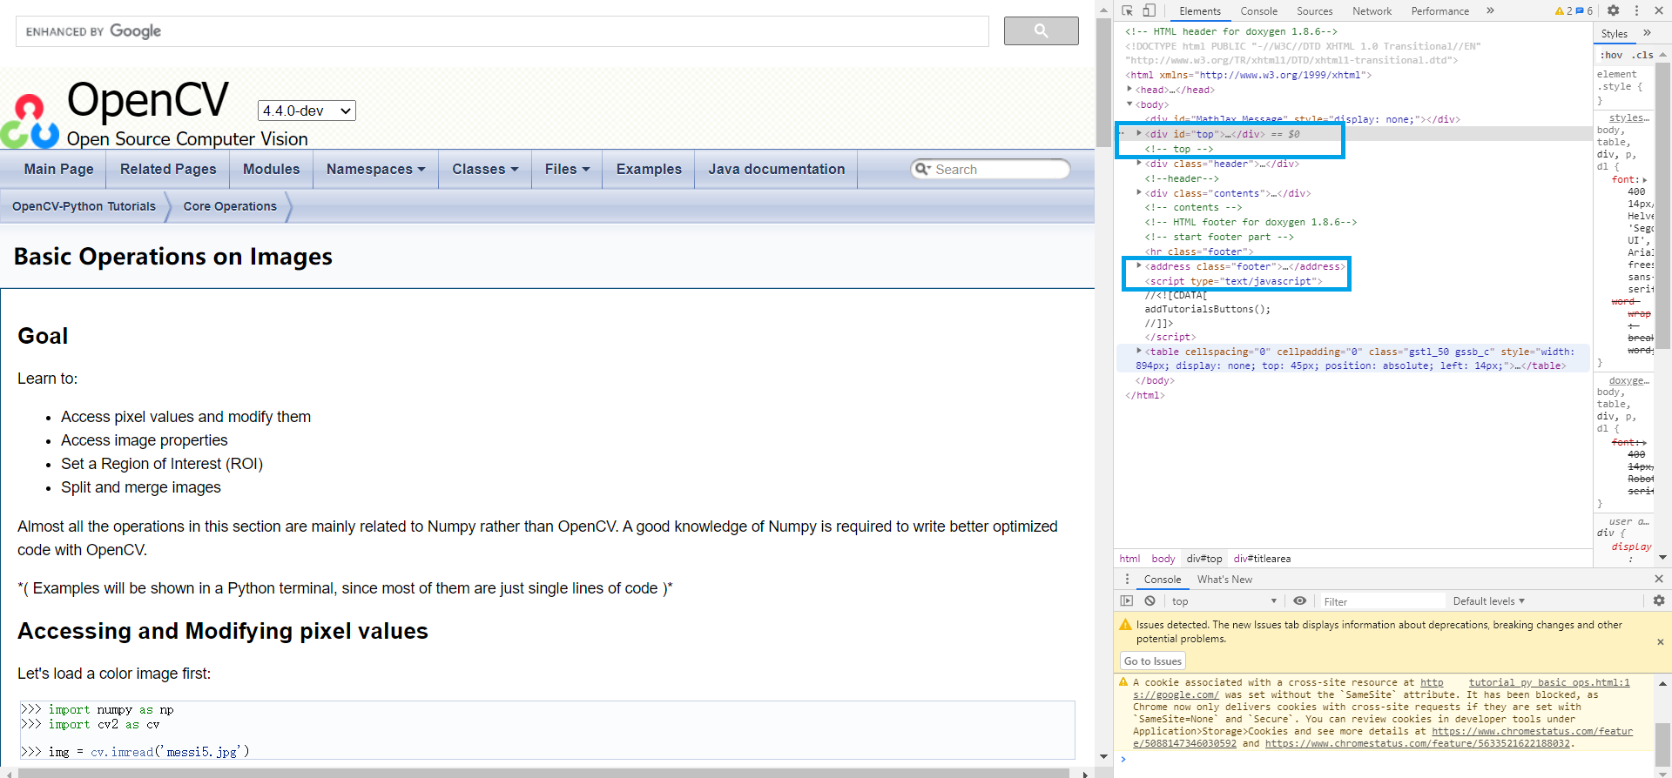Toggle the device toolbar icon
Viewport: 1672px width, 778px height.
(x=1149, y=10)
